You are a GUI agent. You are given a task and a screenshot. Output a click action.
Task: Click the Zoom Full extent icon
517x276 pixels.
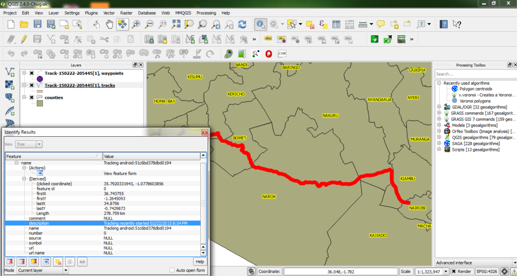tap(176, 24)
